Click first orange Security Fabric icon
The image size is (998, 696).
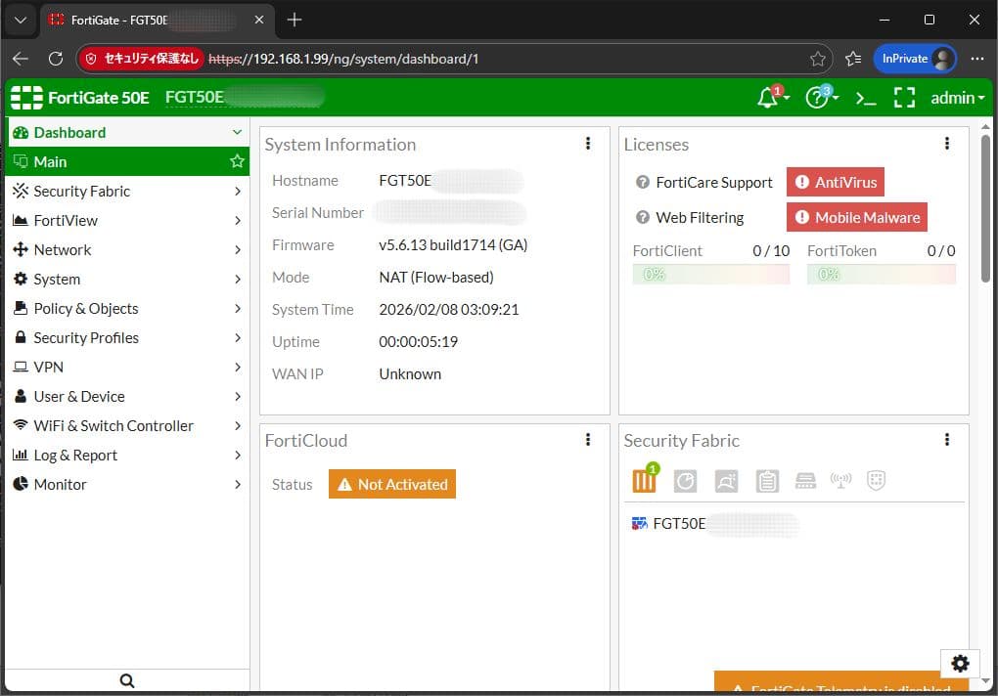tap(644, 480)
